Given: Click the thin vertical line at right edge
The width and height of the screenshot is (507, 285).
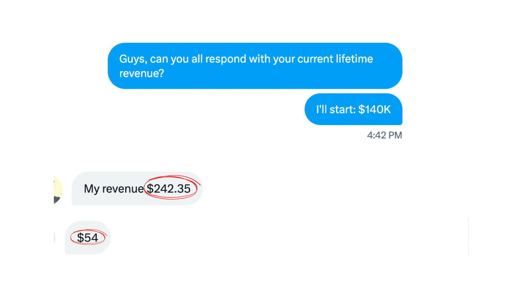Looking at the screenshot, I should tap(469, 237).
